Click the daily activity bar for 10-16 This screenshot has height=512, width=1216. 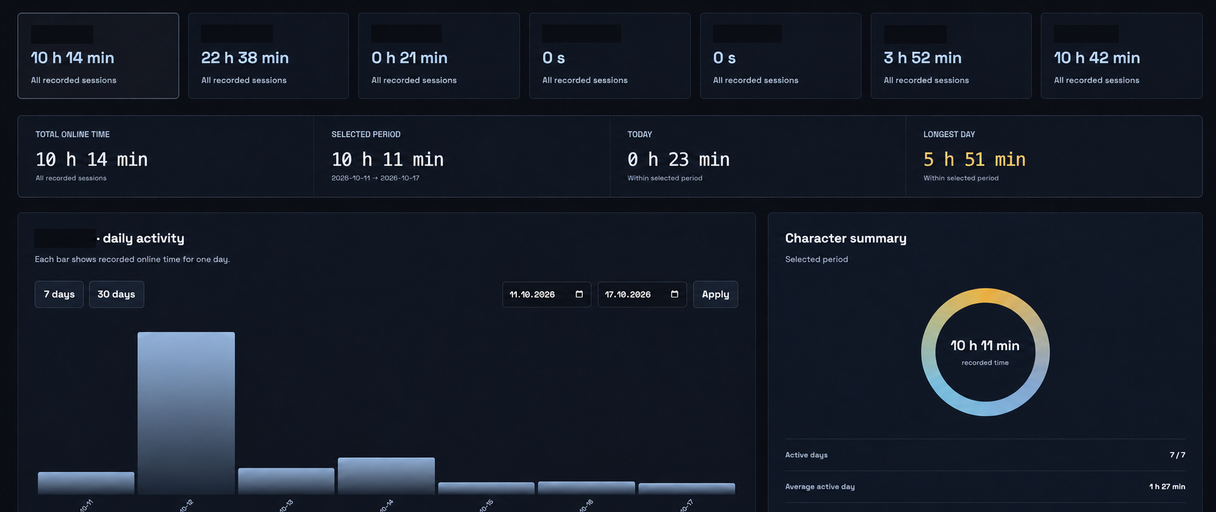tap(587, 488)
